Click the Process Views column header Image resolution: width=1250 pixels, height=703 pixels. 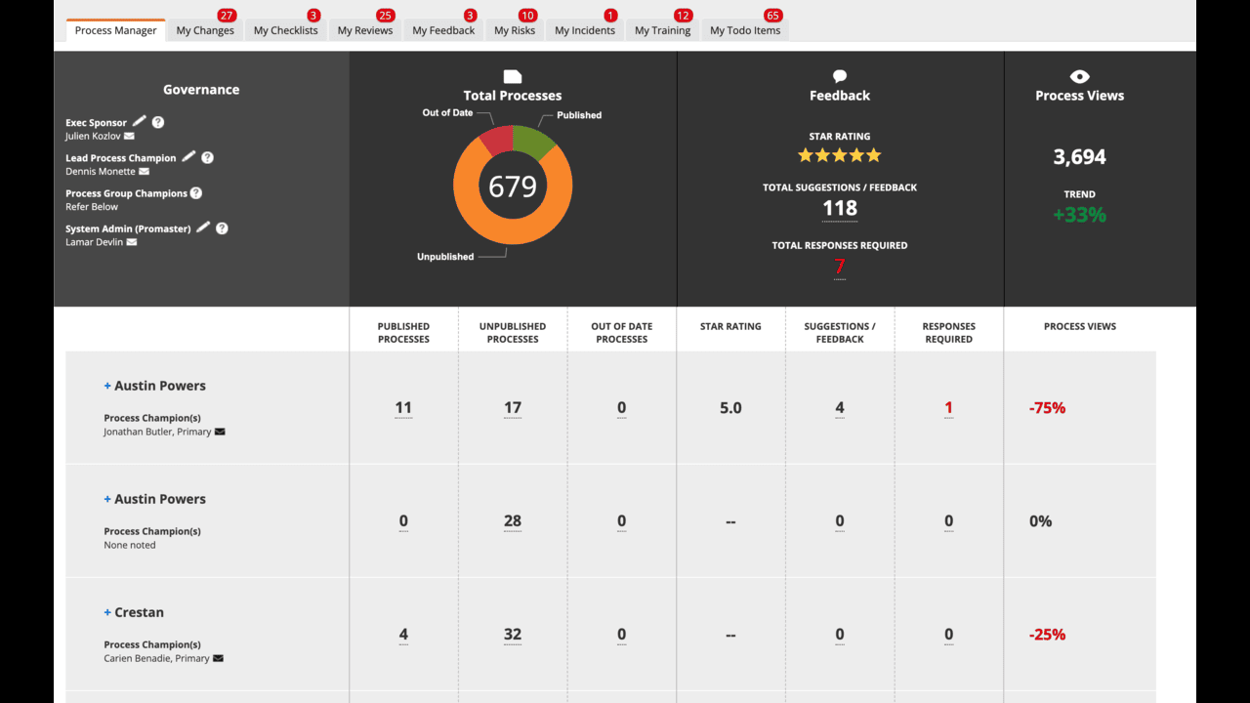1080,326
